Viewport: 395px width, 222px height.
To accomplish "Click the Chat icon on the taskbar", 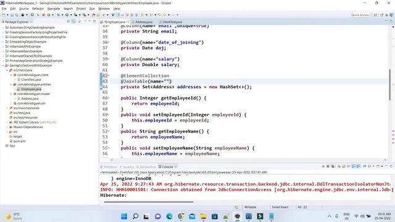I will click(x=158, y=216).
